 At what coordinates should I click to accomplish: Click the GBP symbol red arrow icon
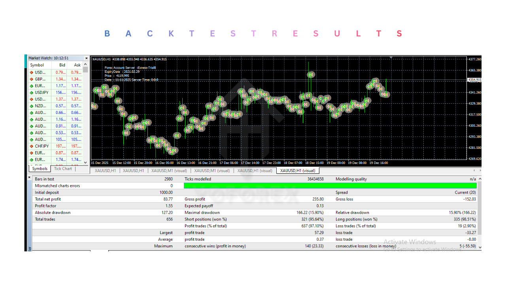pyautogui.click(x=32, y=79)
